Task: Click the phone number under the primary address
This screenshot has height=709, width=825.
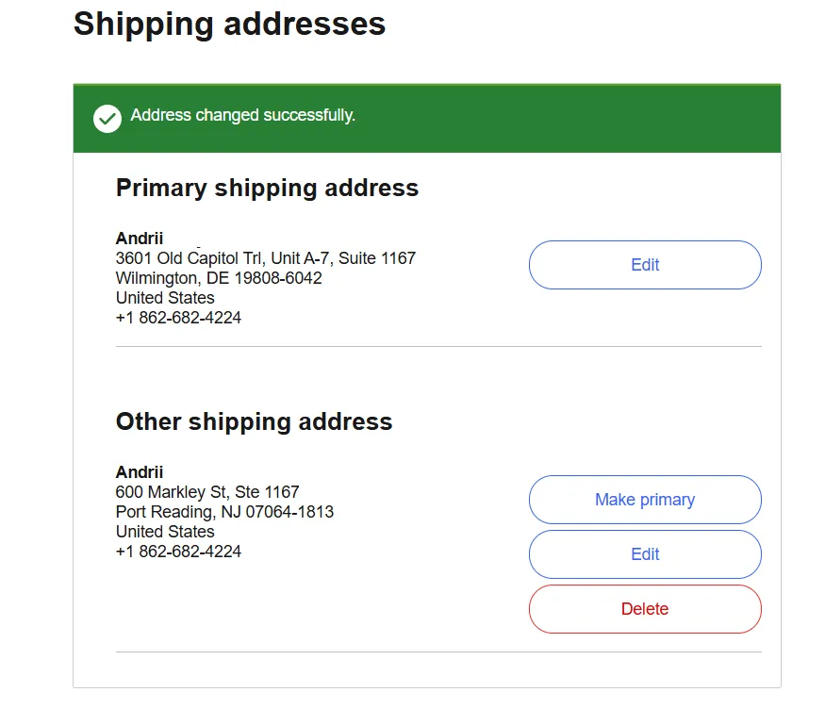Action: (x=178, y=318)
